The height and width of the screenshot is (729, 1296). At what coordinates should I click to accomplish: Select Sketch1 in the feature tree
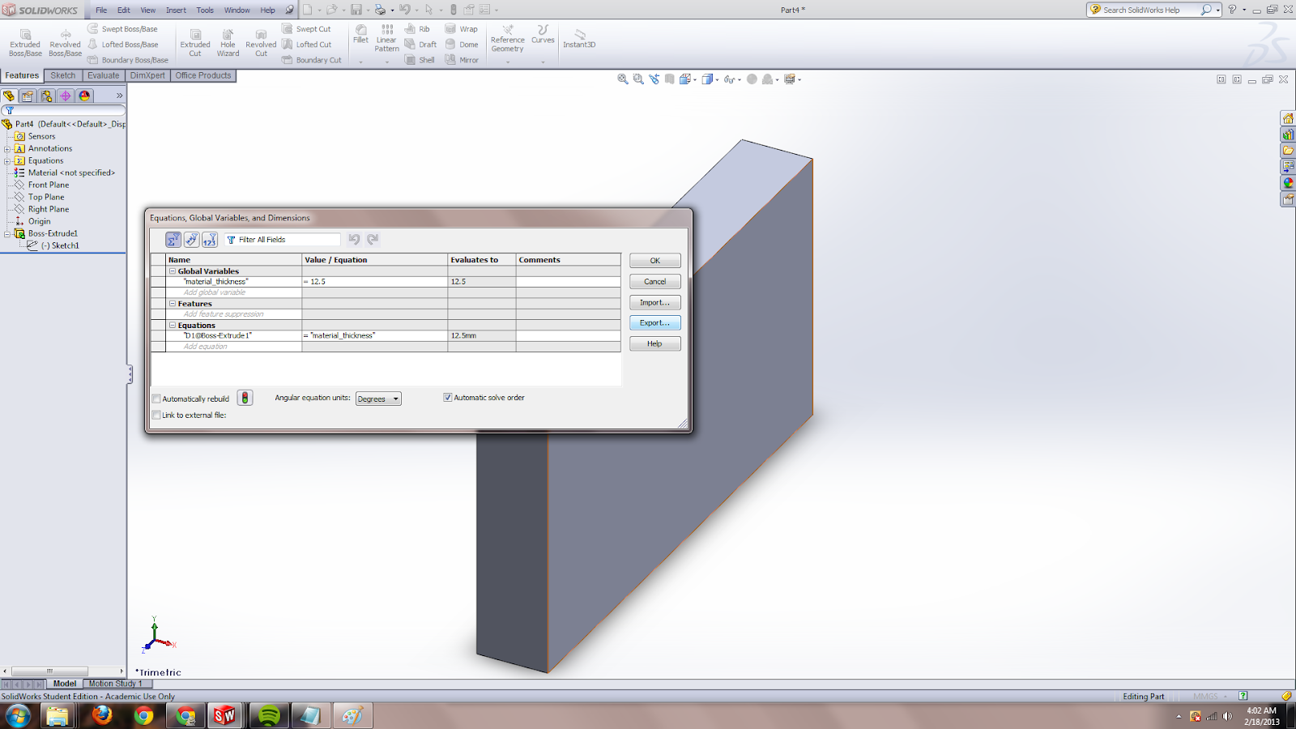point(60,245)
